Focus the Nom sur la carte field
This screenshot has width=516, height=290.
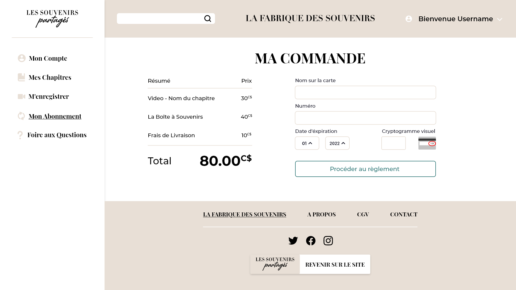pyautogui.click(x=365, y=92)
